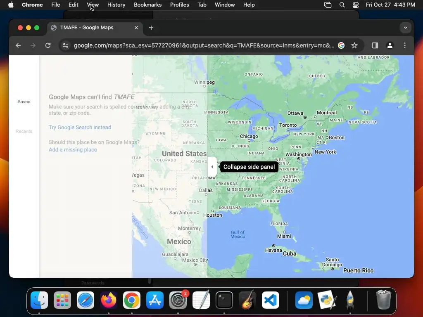This screenshot has height=317, width=423.
Task: Click the Toronto label on the map
Action: pyautogui.click(x=288, y=125)
